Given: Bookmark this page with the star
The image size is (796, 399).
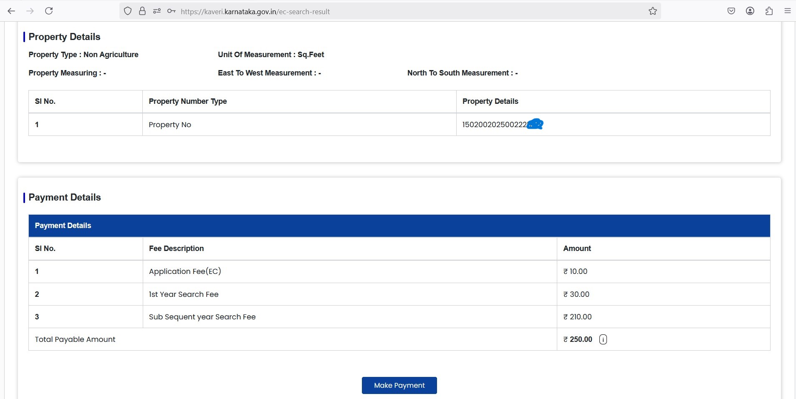Looking at the screenshot, I should point(653,11).
